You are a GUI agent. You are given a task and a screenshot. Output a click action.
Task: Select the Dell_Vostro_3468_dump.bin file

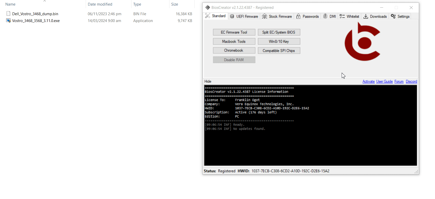click(x=35, y=14)
